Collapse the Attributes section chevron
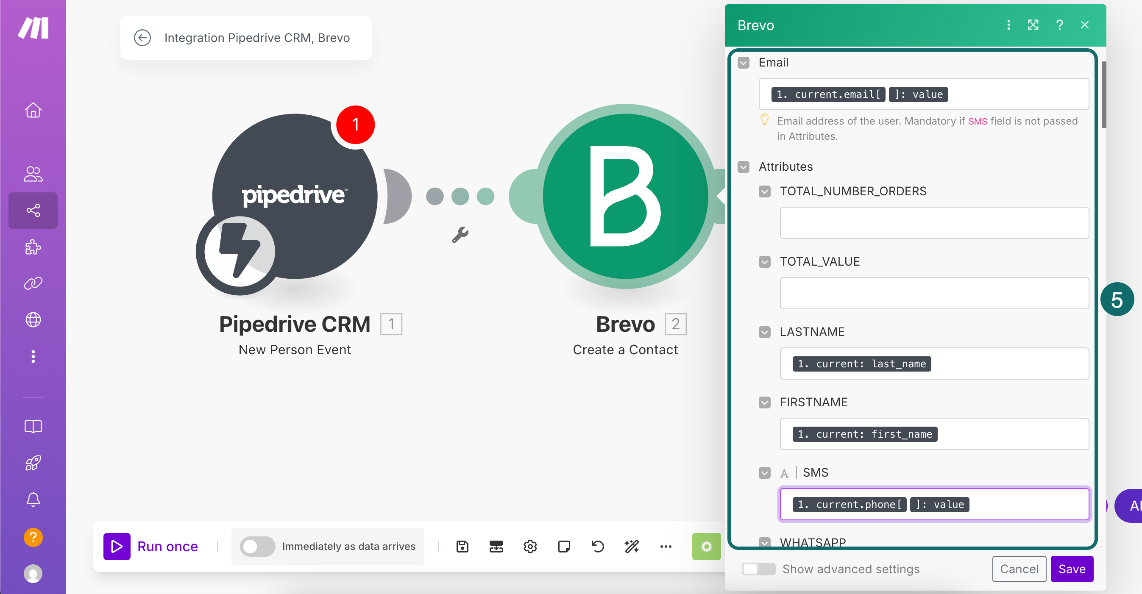Image resolution: width=1142 pixels, height=594 pixels. pos(744,167)
